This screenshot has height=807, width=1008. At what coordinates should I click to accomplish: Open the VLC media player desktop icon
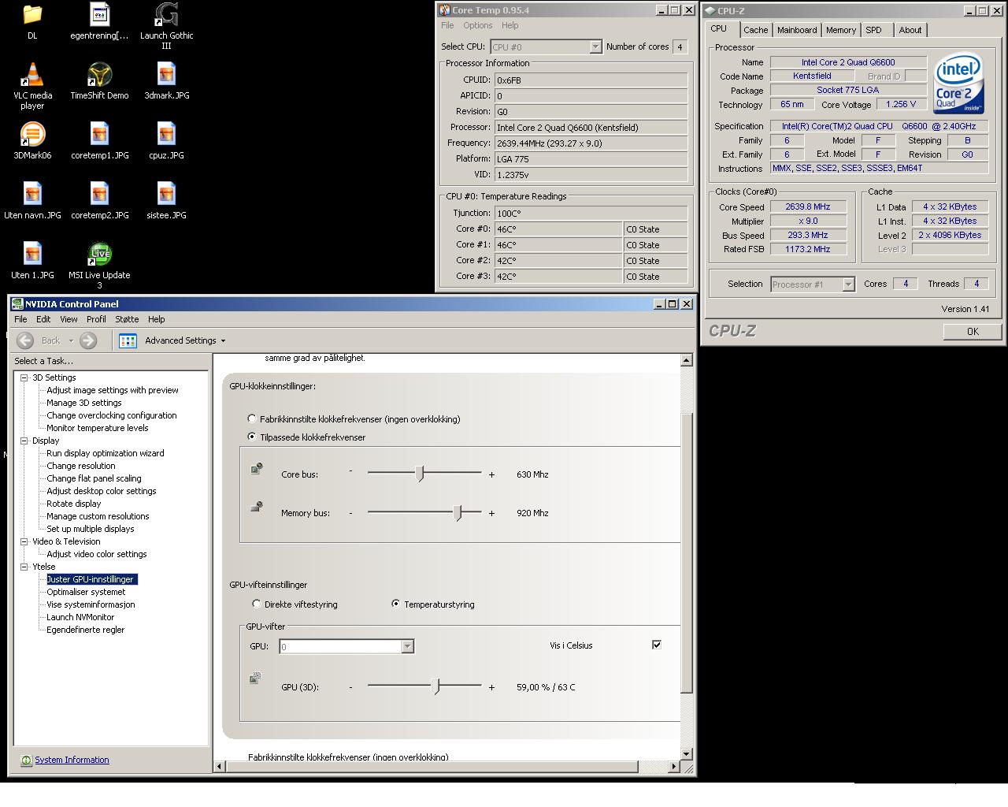32,76
